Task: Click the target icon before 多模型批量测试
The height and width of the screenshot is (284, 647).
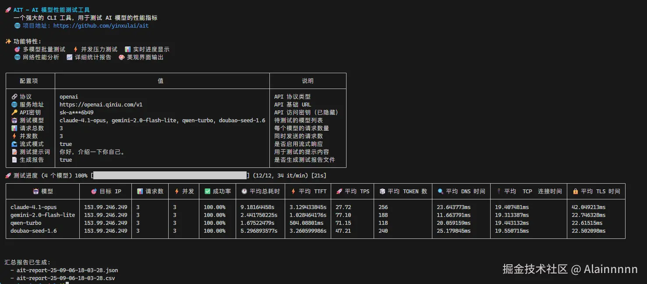Action: [x=17, y=50]
